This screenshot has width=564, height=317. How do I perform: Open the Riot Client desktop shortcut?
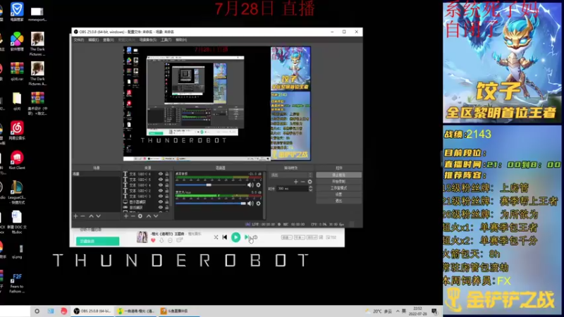(17, 160)
